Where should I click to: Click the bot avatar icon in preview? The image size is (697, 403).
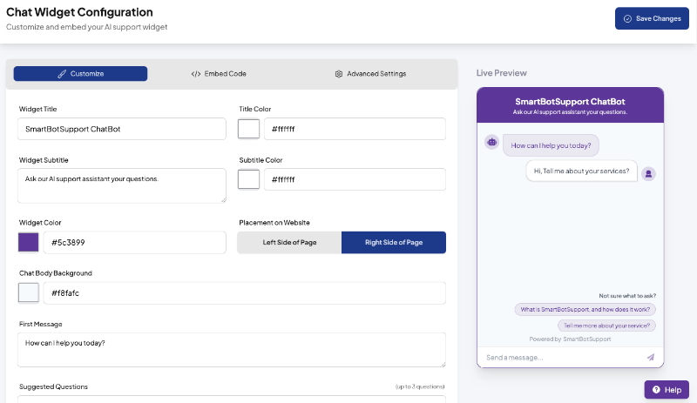pyautogui.click(x=491, y=142)
